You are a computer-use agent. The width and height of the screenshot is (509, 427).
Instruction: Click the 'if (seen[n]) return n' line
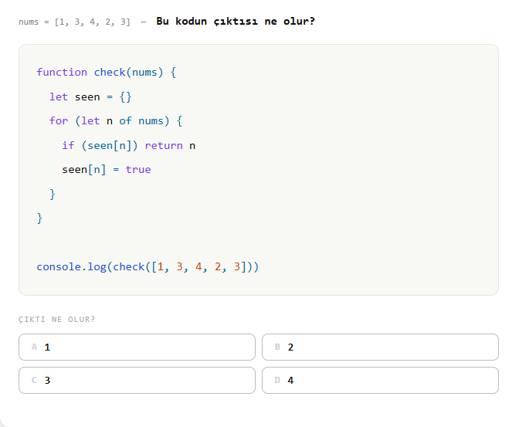pos(128,146)
